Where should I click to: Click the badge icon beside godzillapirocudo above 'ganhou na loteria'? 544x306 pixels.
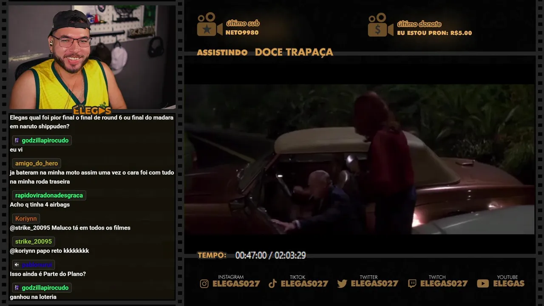click(x=17, y=288)
